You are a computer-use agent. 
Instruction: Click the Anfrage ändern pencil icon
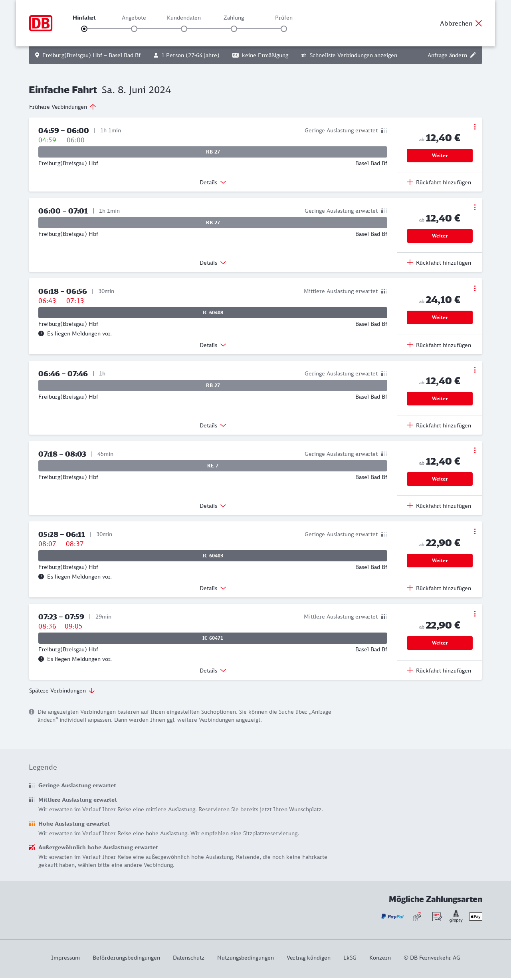coord(473,55)
